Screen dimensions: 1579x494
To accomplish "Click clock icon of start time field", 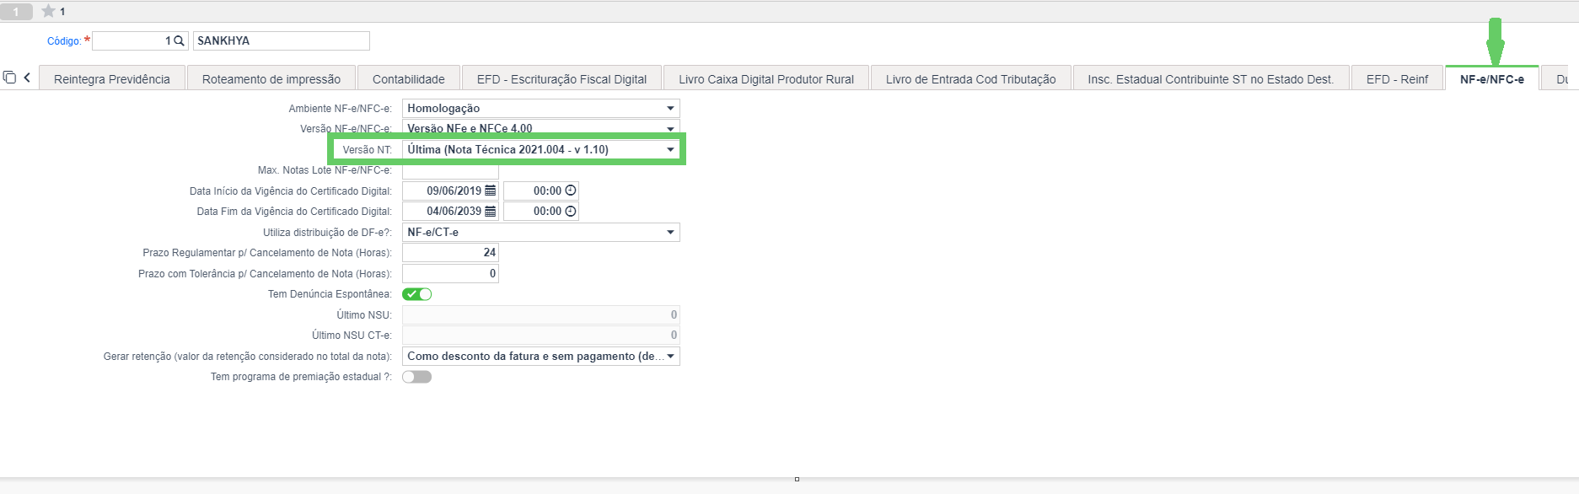I will tap(571, 191).
